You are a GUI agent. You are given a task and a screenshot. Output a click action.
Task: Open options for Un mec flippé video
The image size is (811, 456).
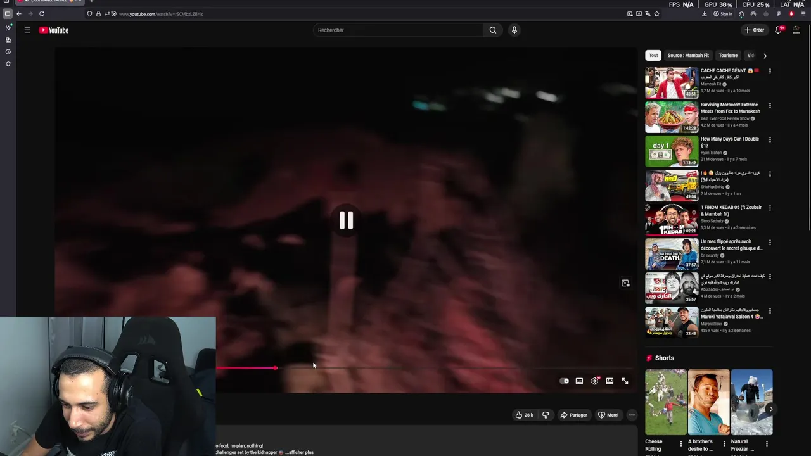click(770, 242)
